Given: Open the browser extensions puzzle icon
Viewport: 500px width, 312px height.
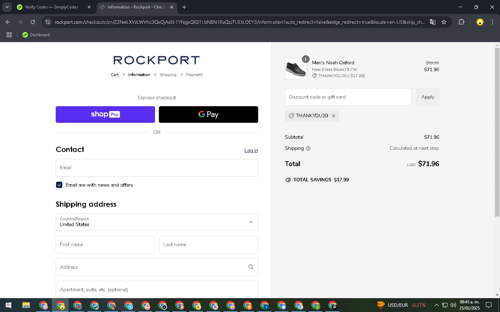Looking at the screenshot, I should (461, 22).
